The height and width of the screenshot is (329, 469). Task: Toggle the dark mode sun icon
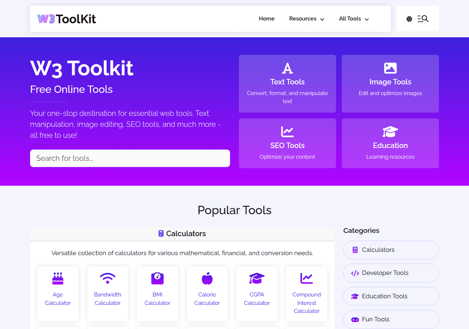409,19
